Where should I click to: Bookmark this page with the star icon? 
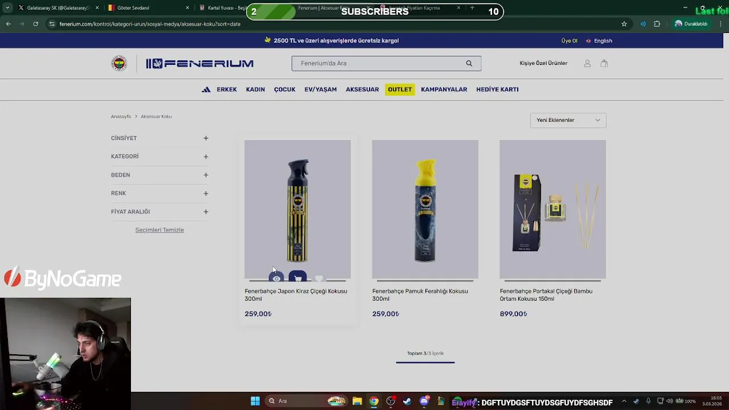coord(624,24)
